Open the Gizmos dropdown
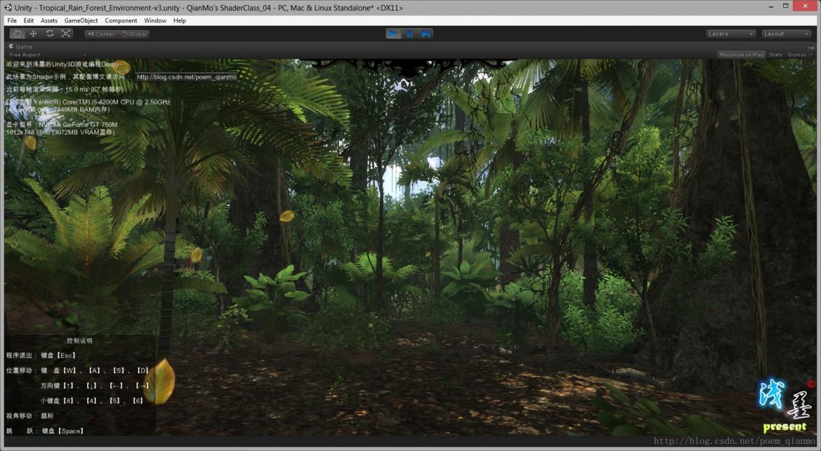821x451 pixels. pos(799,55)
